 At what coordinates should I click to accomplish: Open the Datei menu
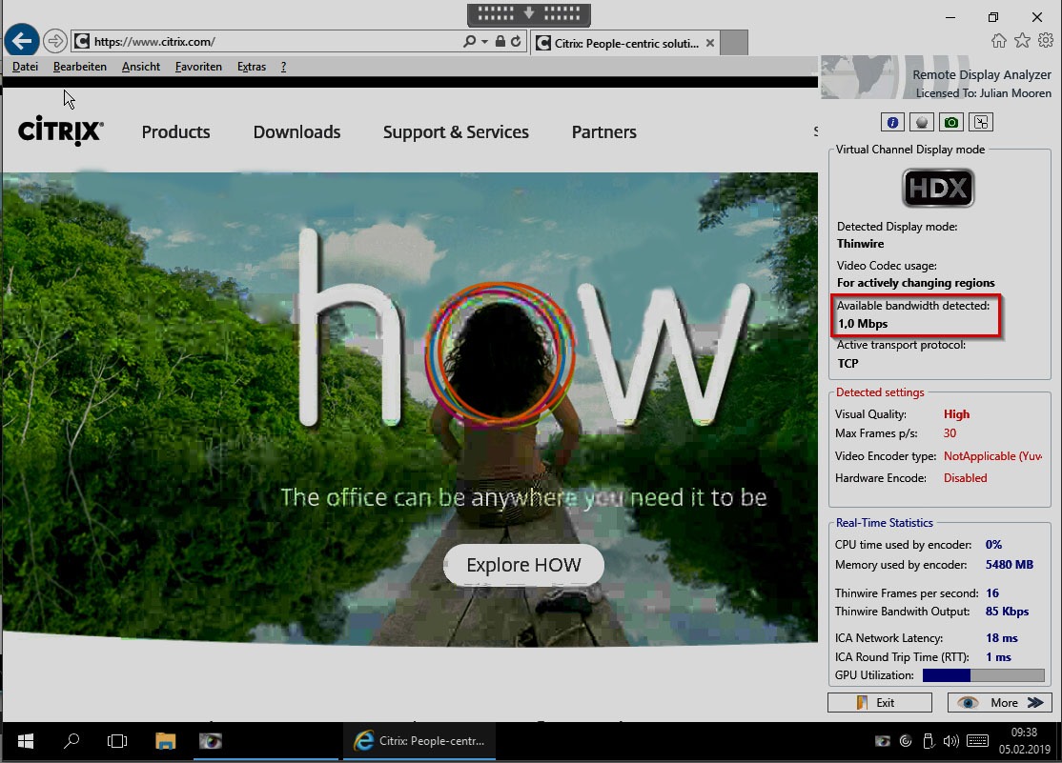[25, 67]
